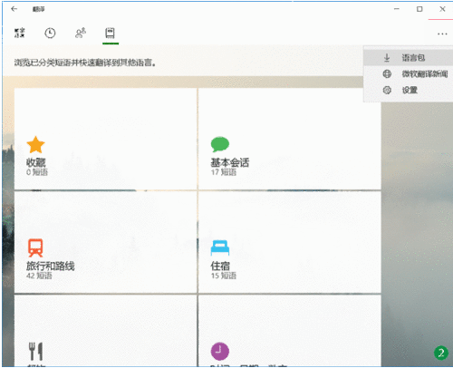This screenshot has height=368, width=453.
Task: Click the purple clock icon
Action: pos(220,351)
